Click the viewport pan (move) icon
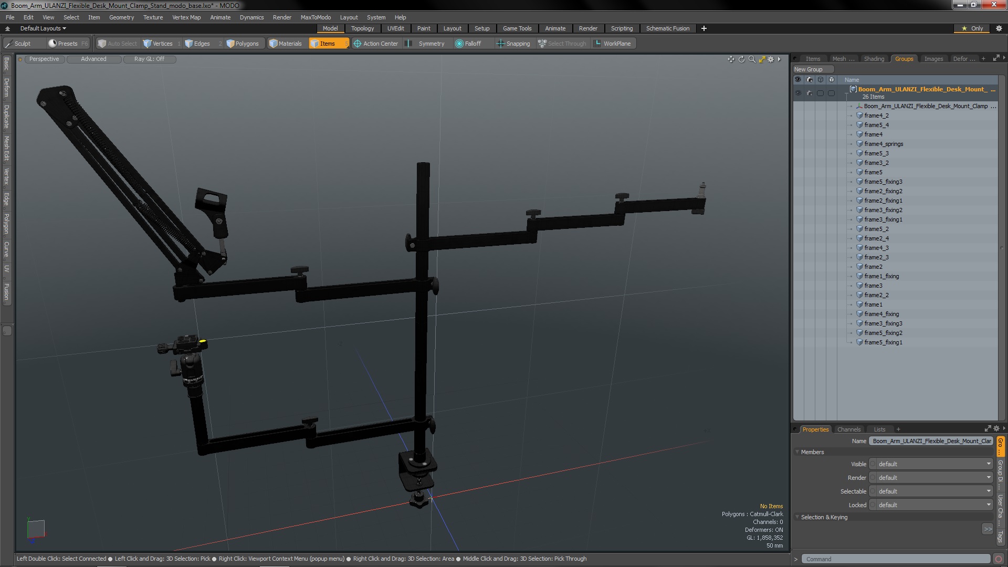 (x=731, y=59)
